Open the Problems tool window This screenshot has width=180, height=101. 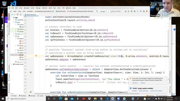coord(23,96)
